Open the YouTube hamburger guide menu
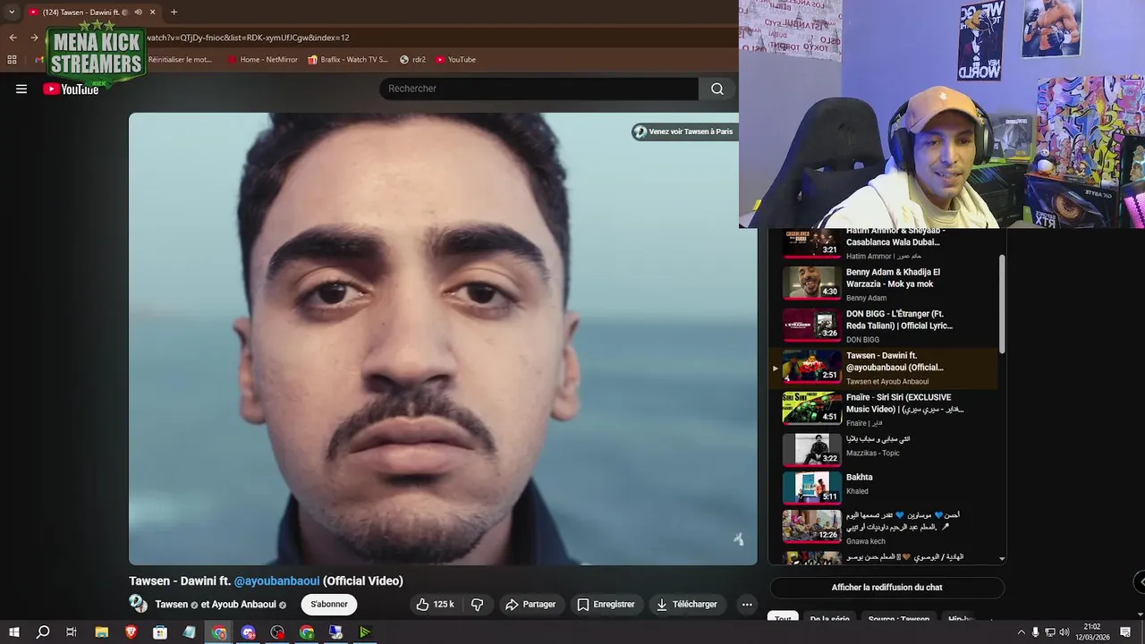 pos(21,89)
